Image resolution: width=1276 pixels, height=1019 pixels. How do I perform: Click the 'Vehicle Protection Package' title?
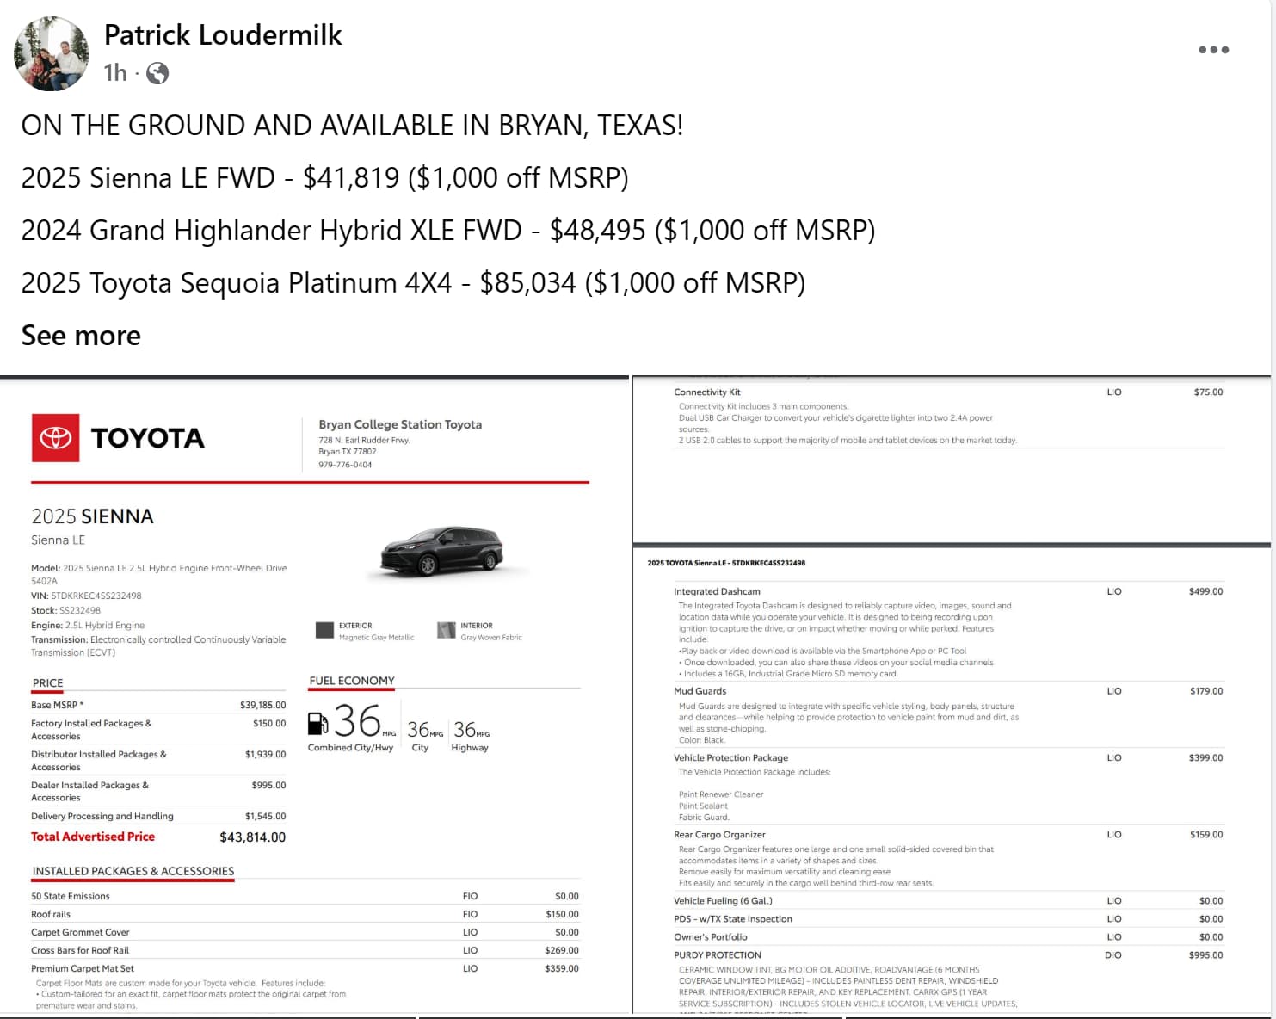pos(730,757)
